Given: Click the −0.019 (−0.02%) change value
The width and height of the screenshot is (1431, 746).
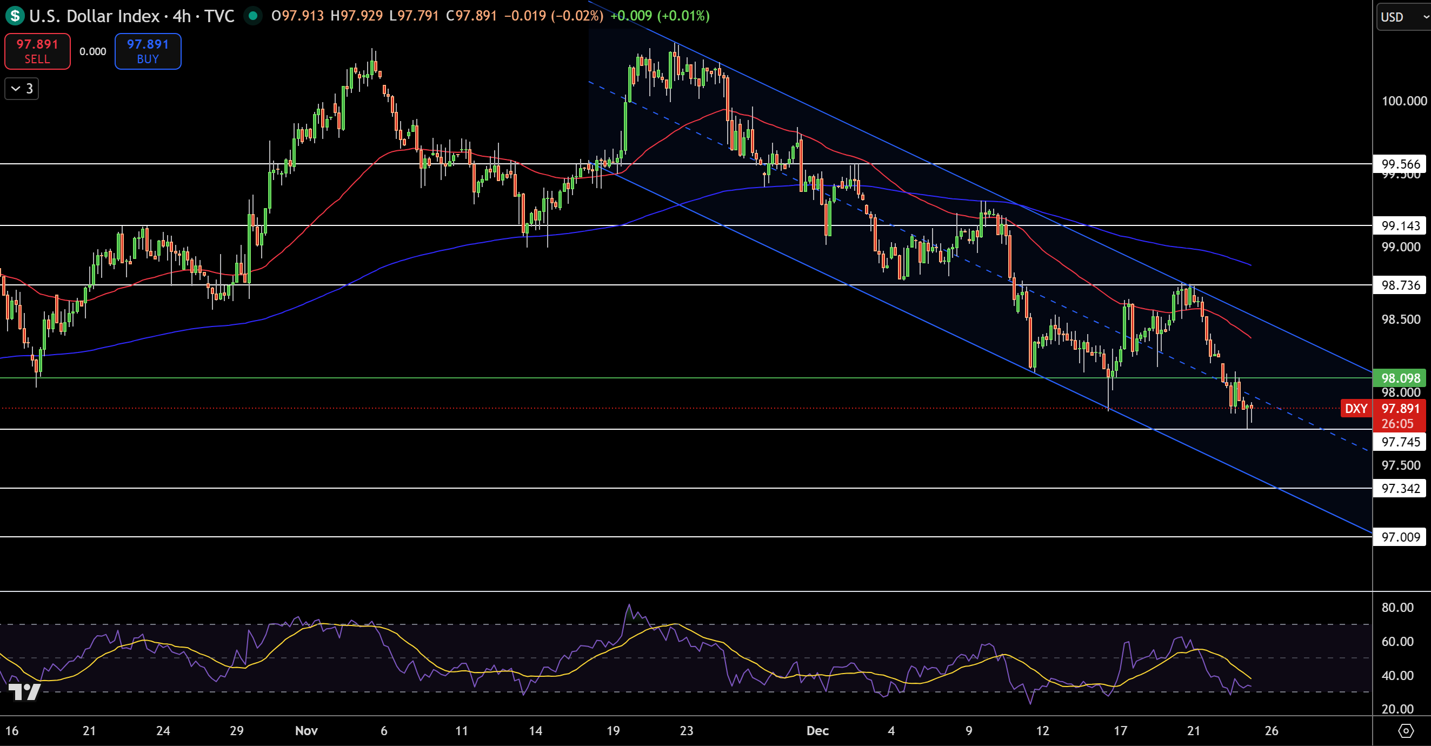Looking at the screenshot, I should pyautogui.click(x=553, y=16).
